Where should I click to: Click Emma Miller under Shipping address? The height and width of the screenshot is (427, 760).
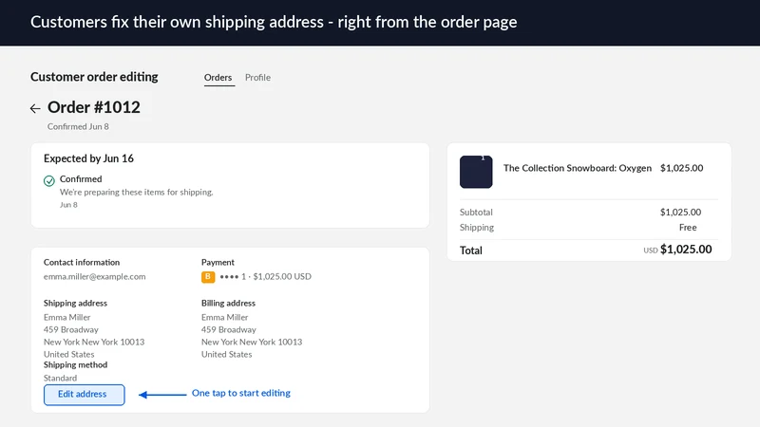66,318
